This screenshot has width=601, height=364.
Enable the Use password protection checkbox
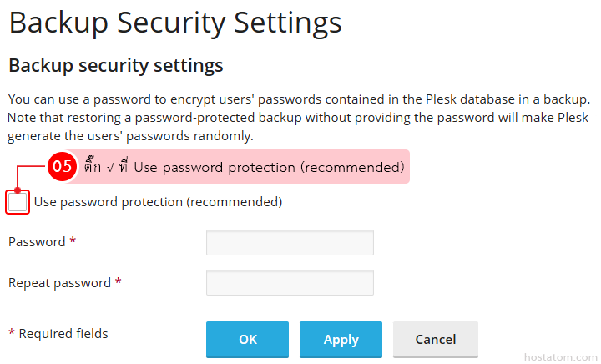[18, 202]
